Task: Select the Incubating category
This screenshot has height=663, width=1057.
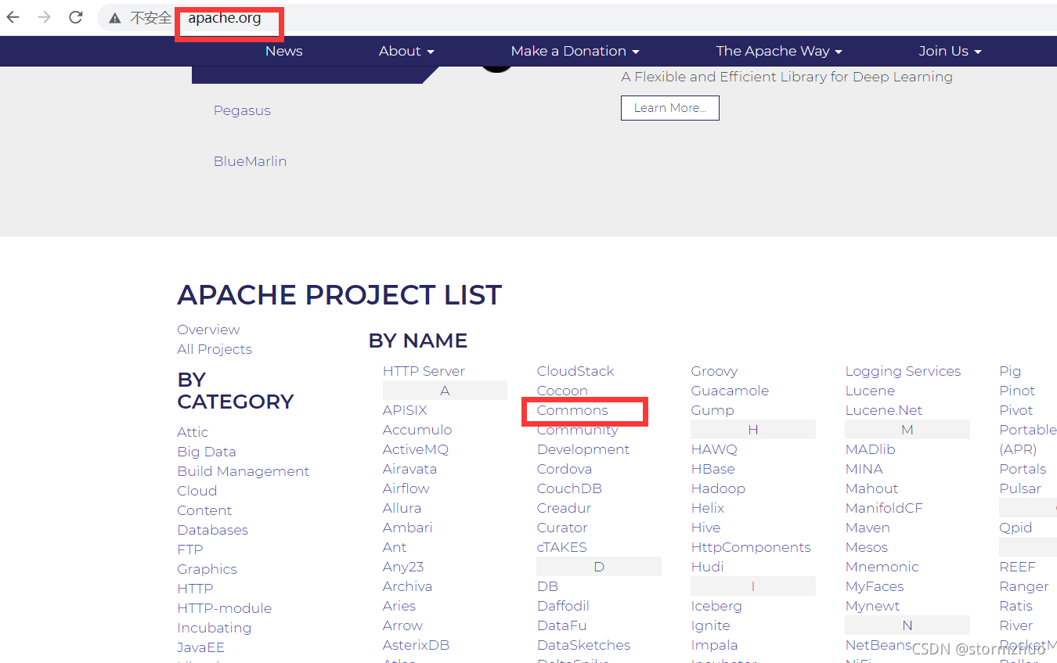Action: click(x=215, y=628)
